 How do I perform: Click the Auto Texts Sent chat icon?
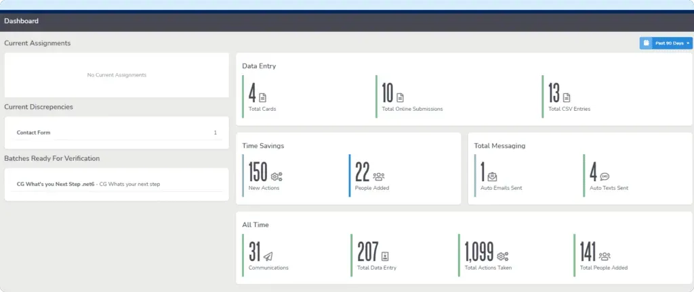[x=605, y=176]
